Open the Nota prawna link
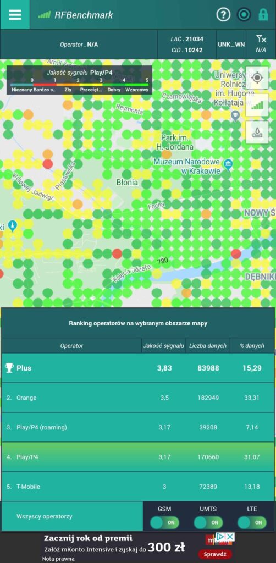Image resolution: width=276 pixels, height=563 pixels. tap(58, 559)
